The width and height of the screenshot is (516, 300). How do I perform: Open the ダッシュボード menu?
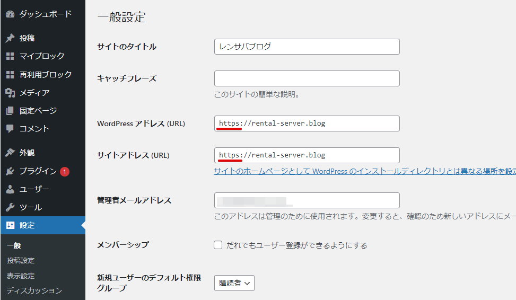click(46, 14)
